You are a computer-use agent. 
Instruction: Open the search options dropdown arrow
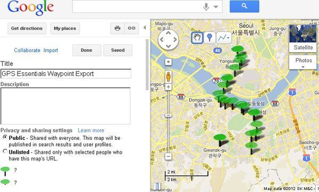click(x=216, y=7)
